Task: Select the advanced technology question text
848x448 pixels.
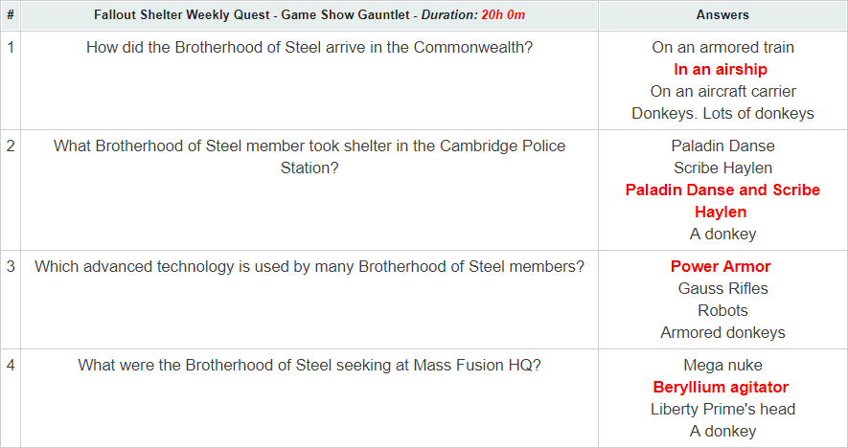Action: pos(309,266)
